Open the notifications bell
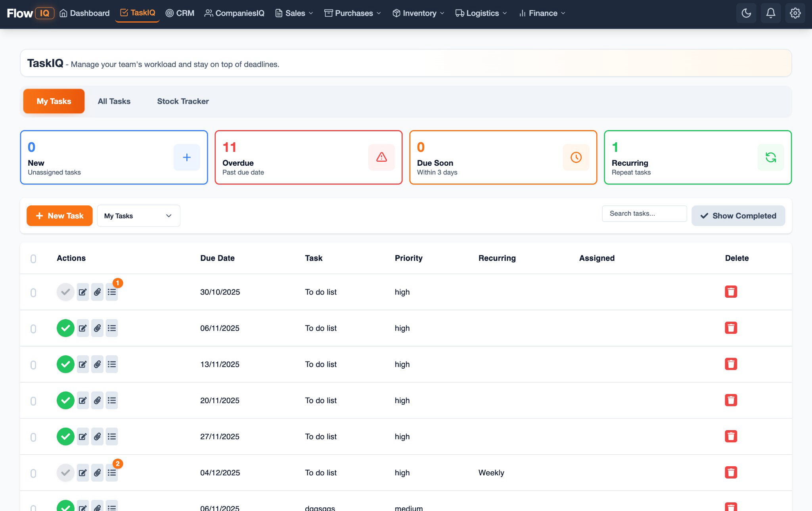 tap(770, 13)
